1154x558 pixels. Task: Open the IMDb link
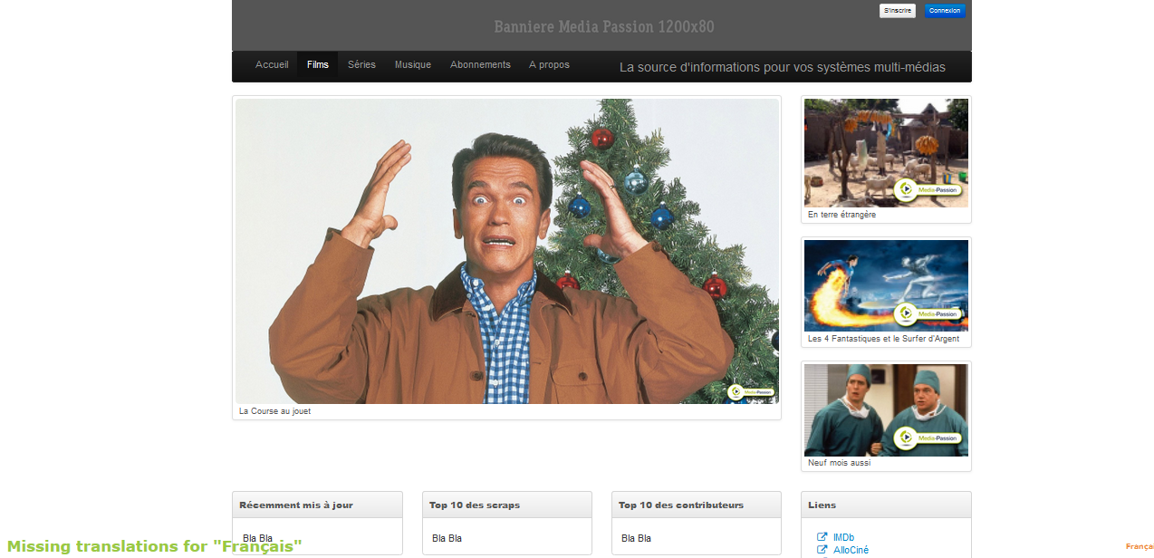pos(843,537)
